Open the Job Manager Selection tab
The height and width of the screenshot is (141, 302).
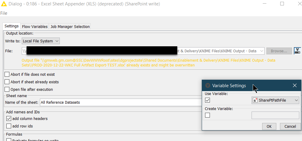[70, 26]
